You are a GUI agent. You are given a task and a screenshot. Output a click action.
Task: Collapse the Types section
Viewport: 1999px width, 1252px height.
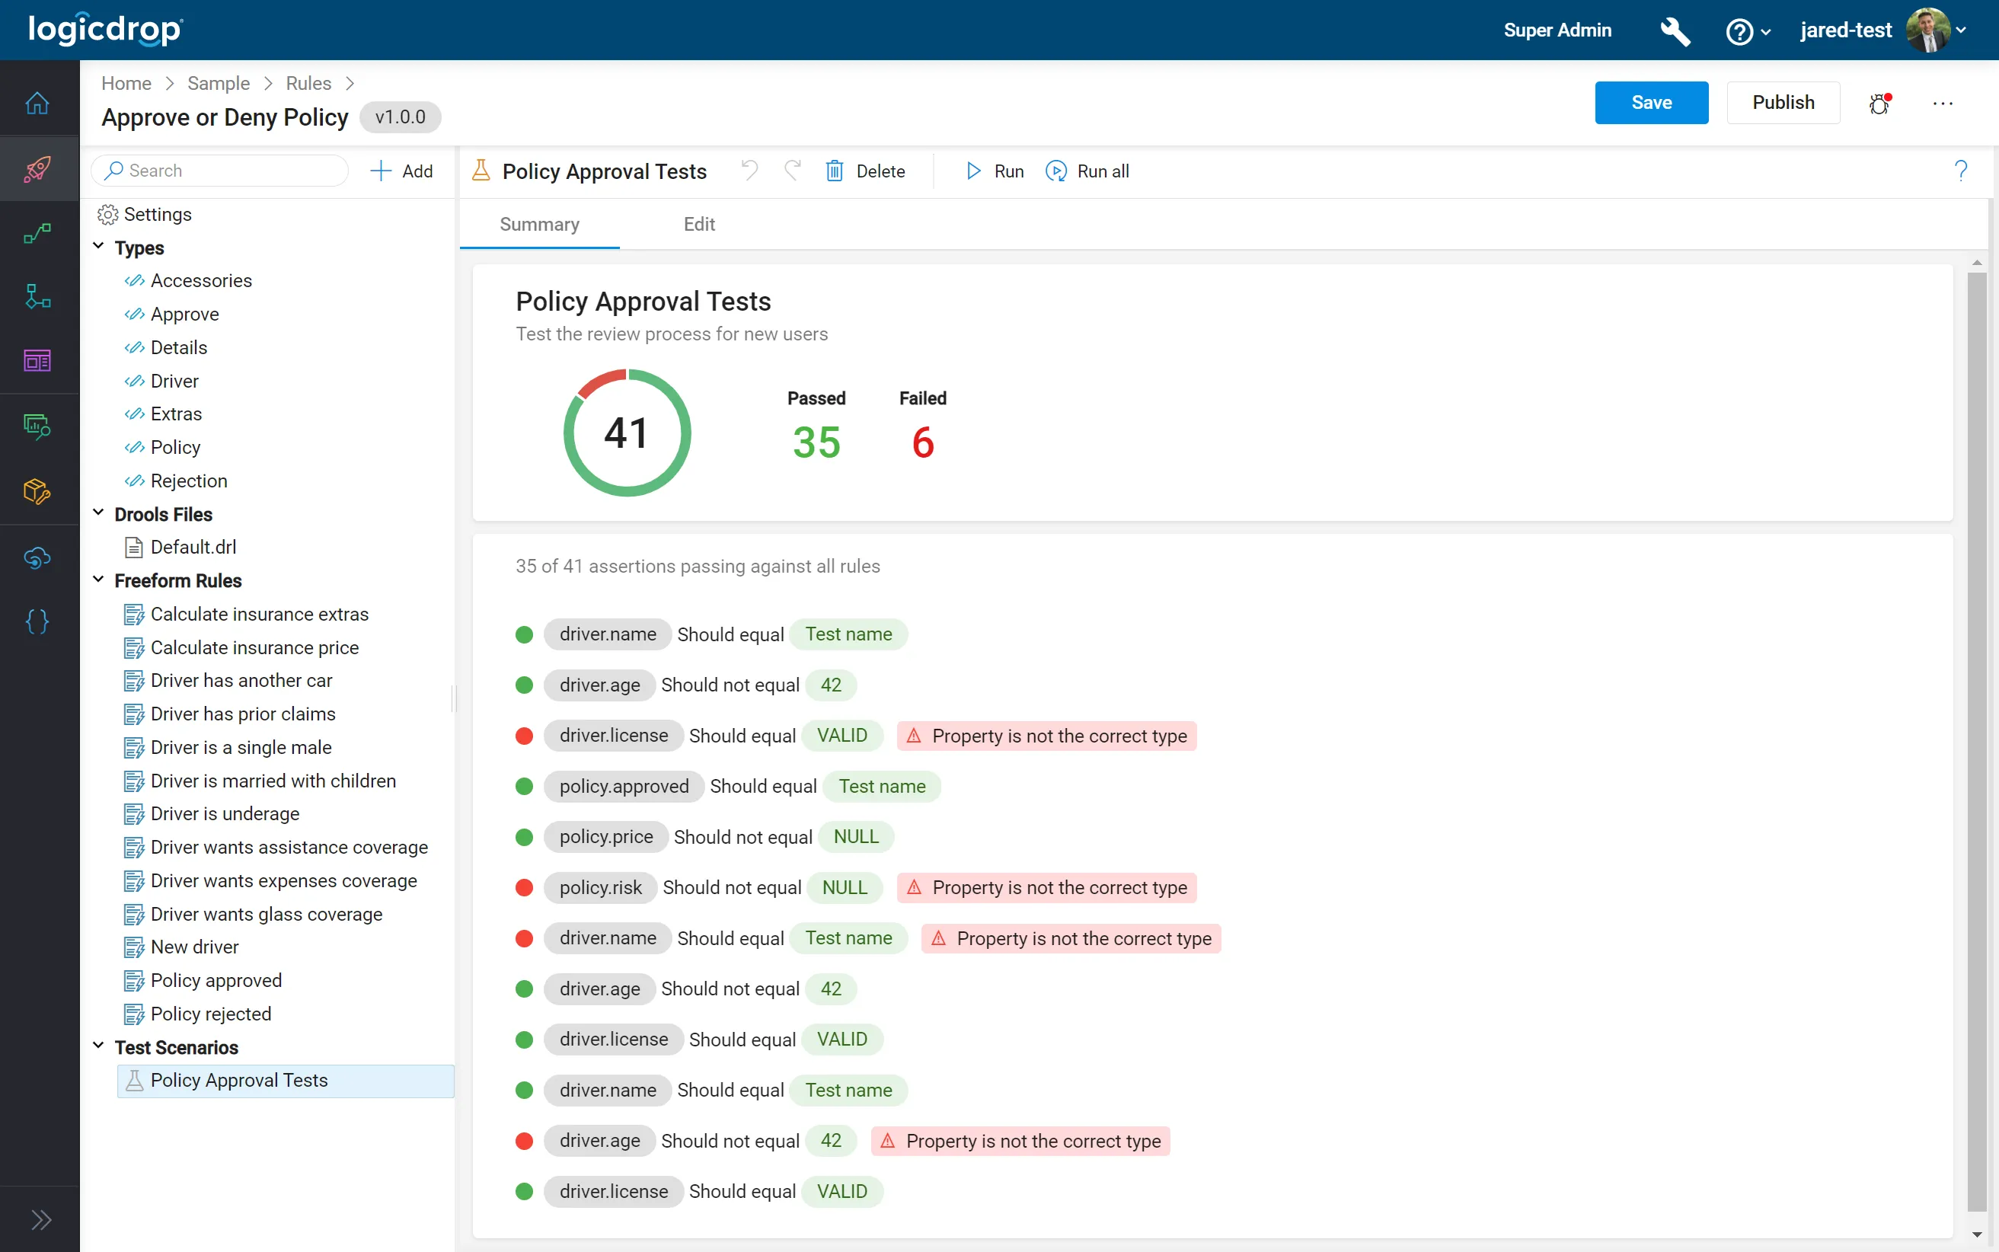[x=98, y=247]
